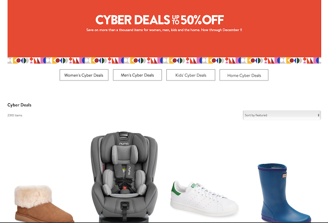This screenshot has width=328, height=223.
Task: Open Women's Cyber Deals category
Action: coord(84,75)
